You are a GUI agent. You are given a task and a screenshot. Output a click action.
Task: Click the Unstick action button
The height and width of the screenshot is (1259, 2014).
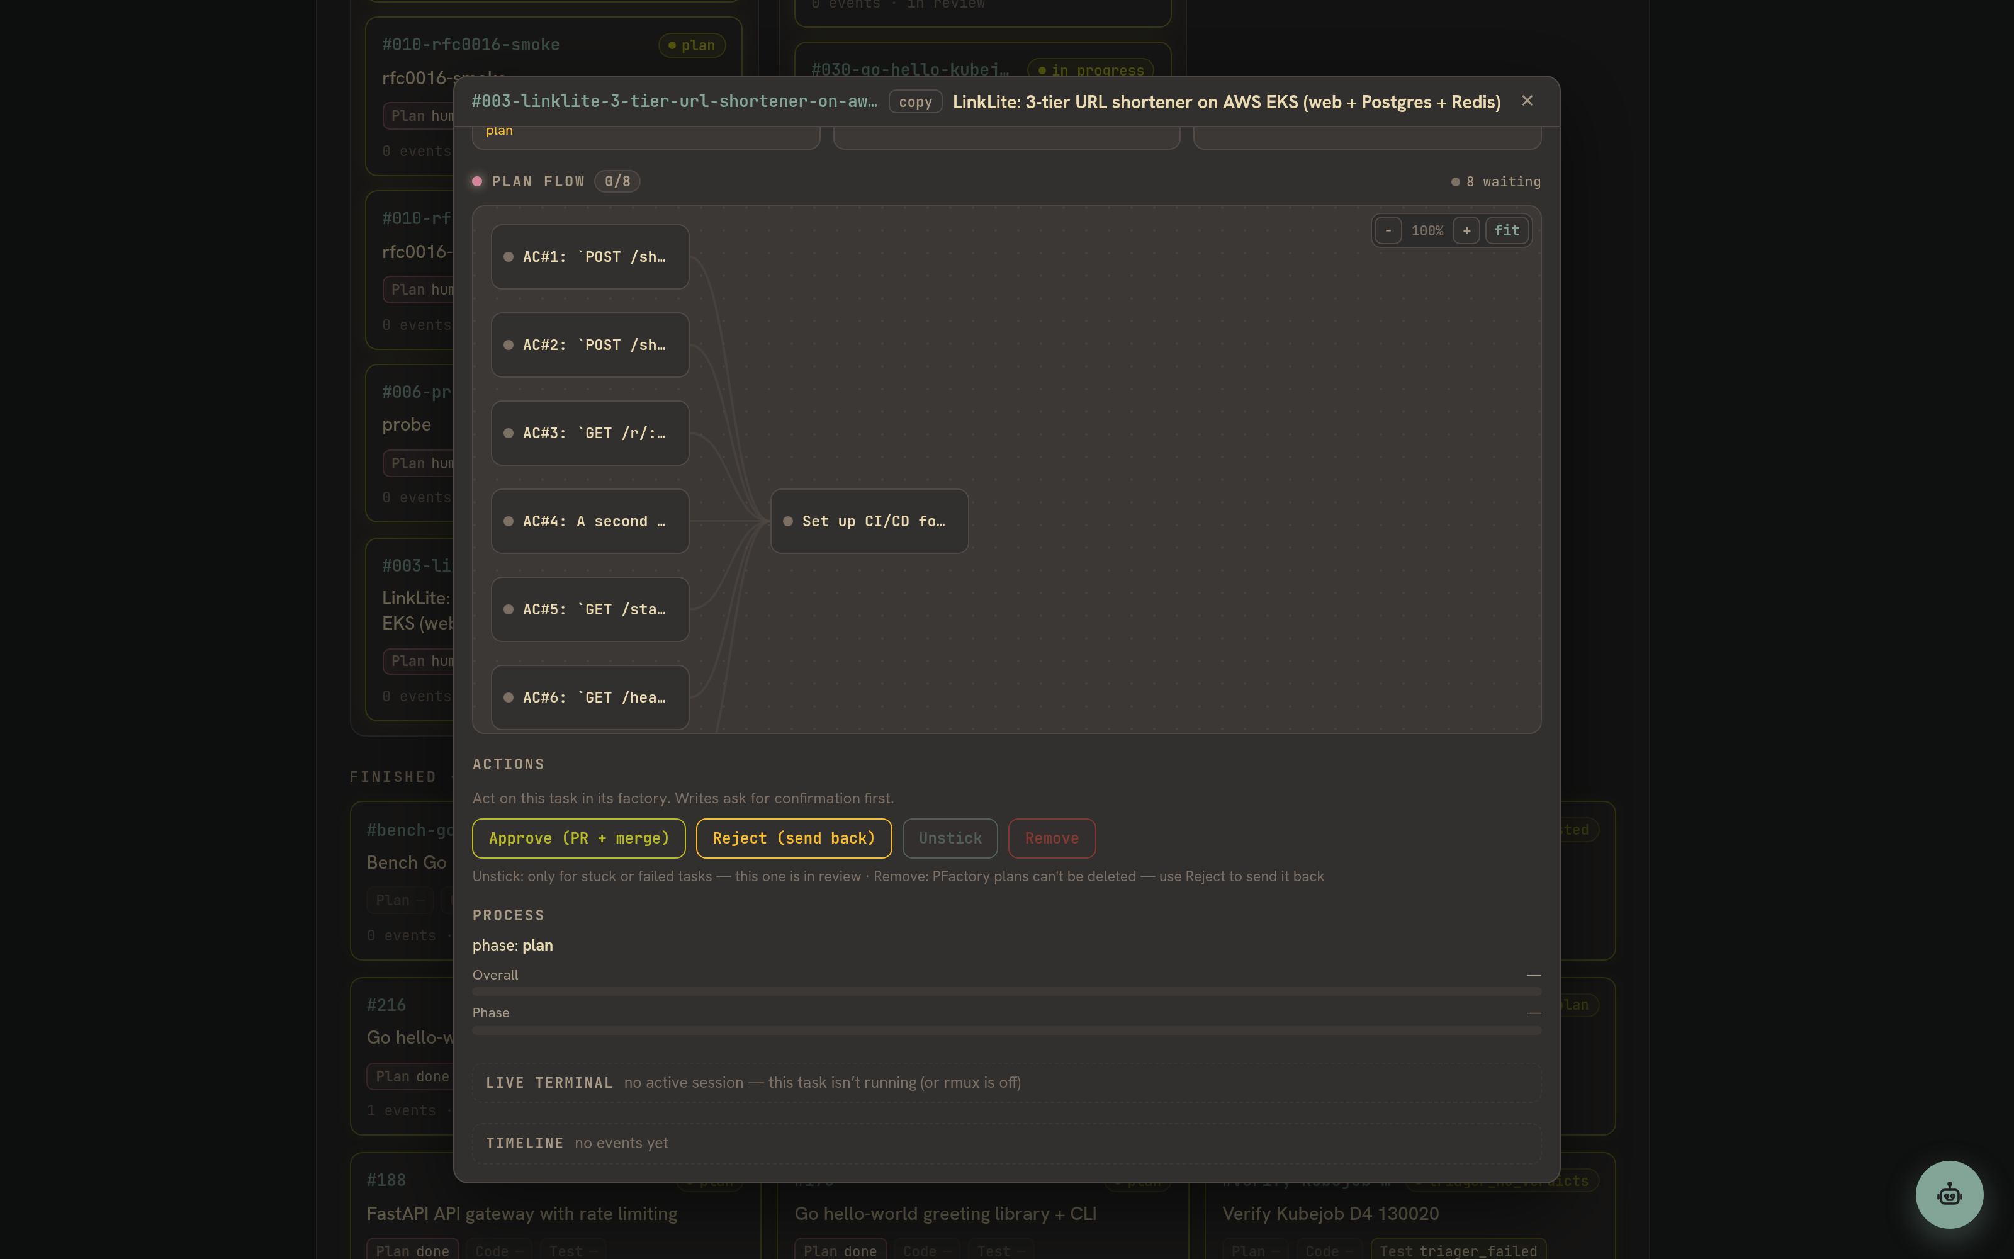(950, 838)
